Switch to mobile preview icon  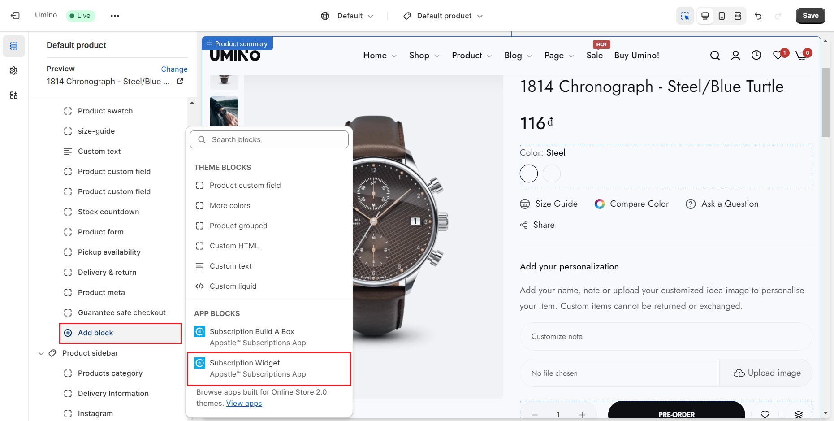click(722, 16)
